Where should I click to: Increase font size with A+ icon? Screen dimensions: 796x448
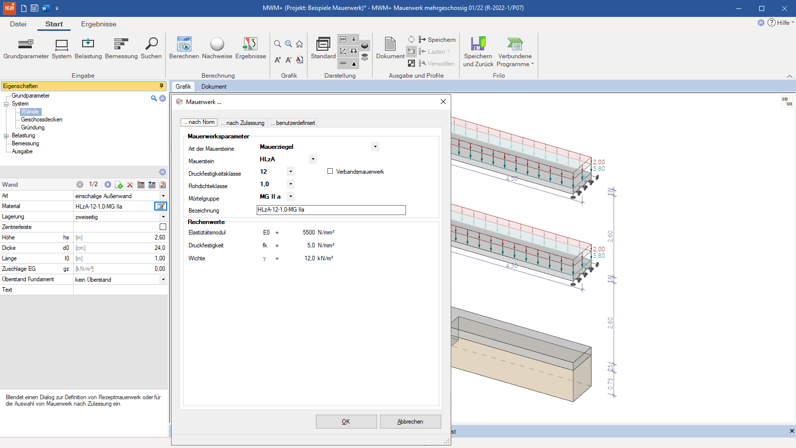(278, 60)
